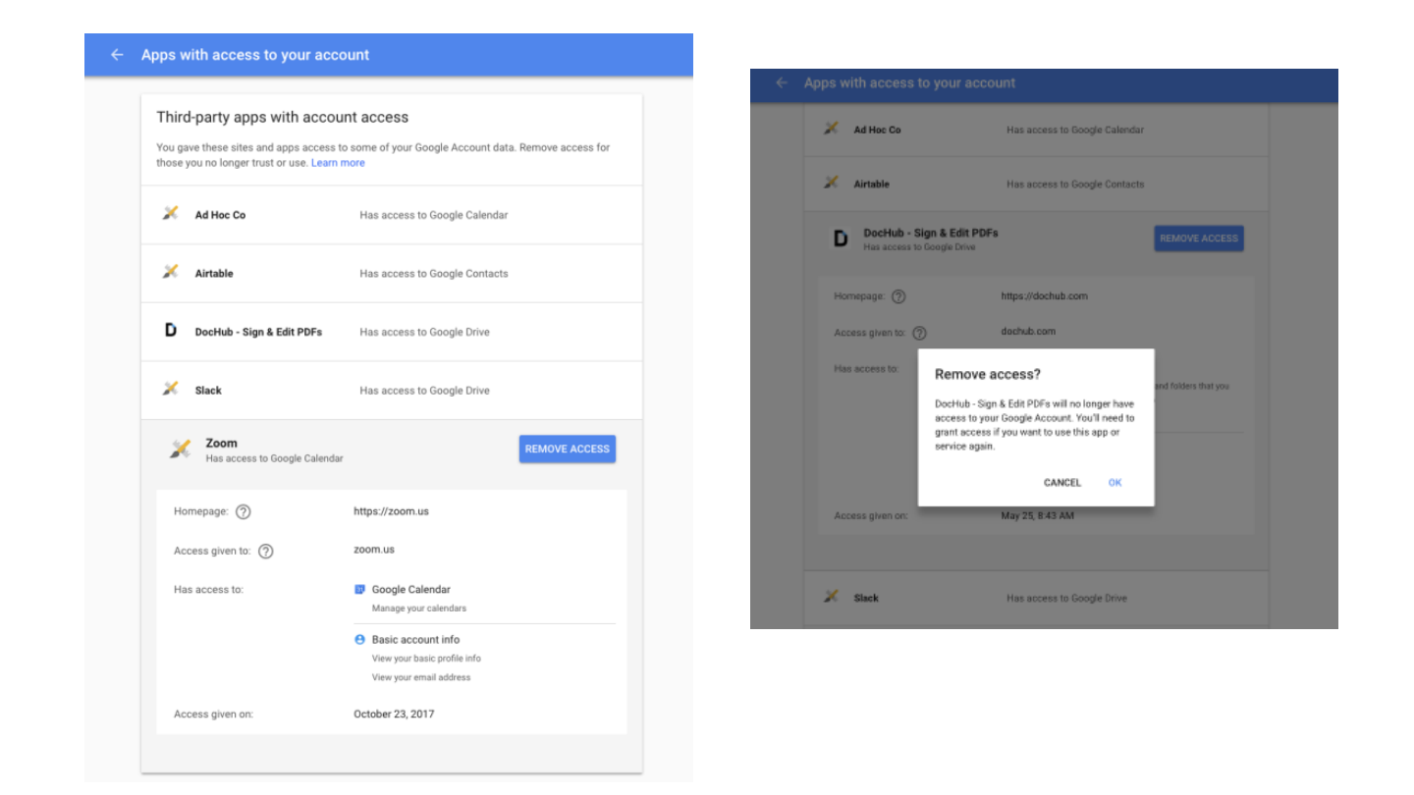Select 'View your email address' text

click(x=421, y=677)
